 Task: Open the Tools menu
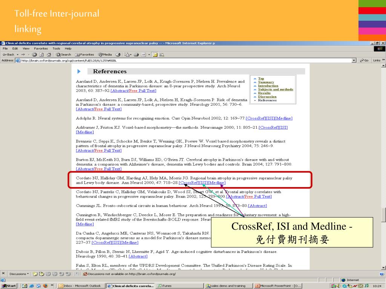56,49
